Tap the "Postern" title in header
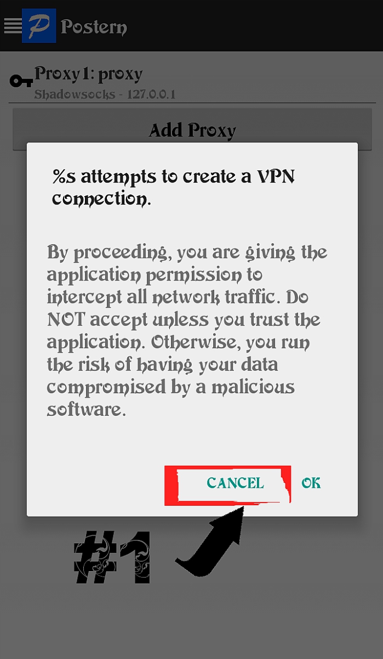This screenshot has width=383, height=659. click(94, 26)
